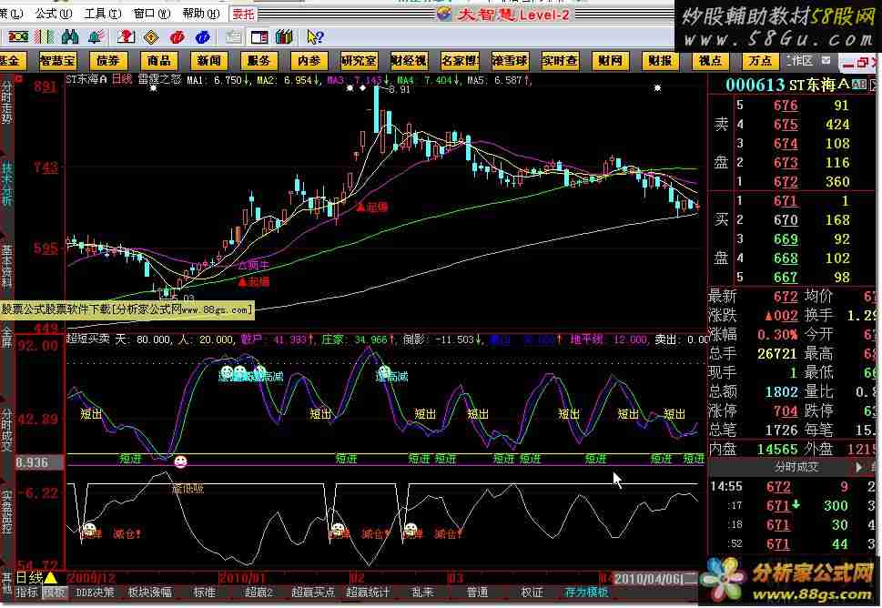Screen dimensions: 882x608
Task: Click the 存为模板 link
Action: click(587, 593)
